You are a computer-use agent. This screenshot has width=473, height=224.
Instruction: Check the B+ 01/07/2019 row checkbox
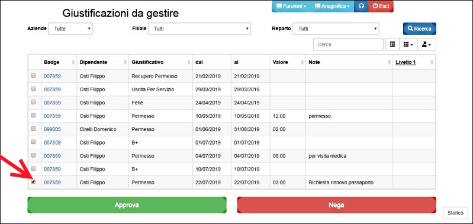(34, 142)
